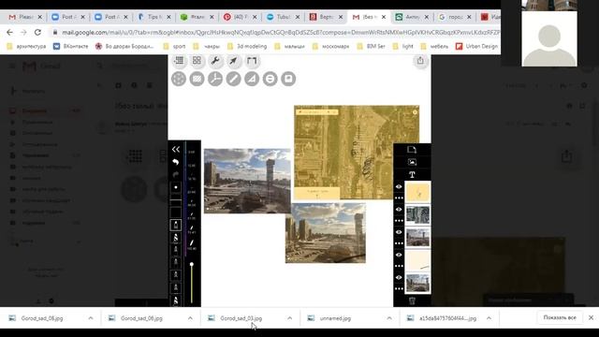Hide the yellow map layer with its eye
The width and height of the screenshot is (599, 337).
click(399, 187)
